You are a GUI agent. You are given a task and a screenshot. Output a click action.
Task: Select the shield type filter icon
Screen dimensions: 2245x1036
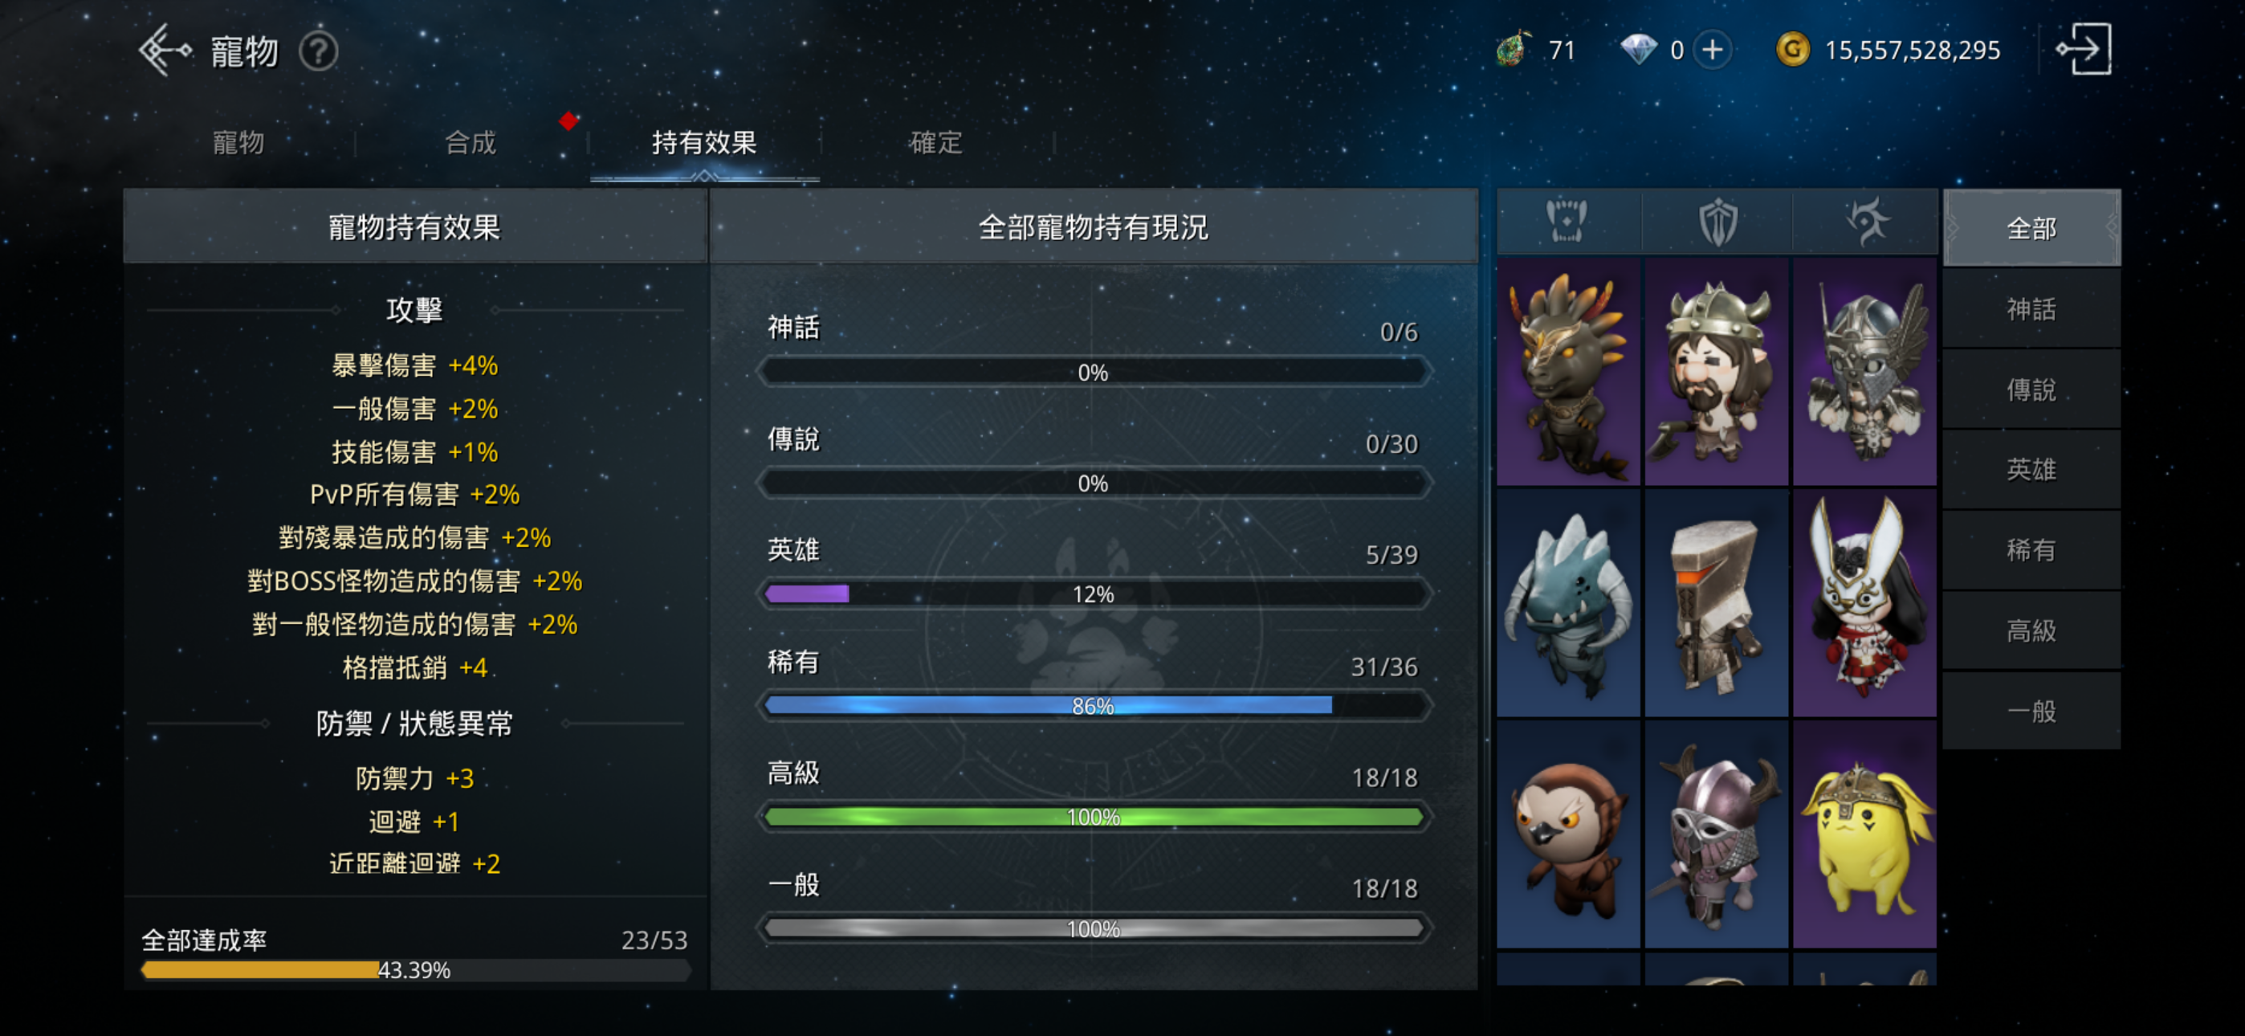(1717, 222)
